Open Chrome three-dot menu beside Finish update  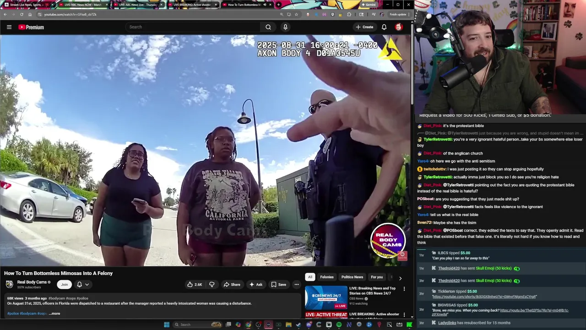pos(409,14)
